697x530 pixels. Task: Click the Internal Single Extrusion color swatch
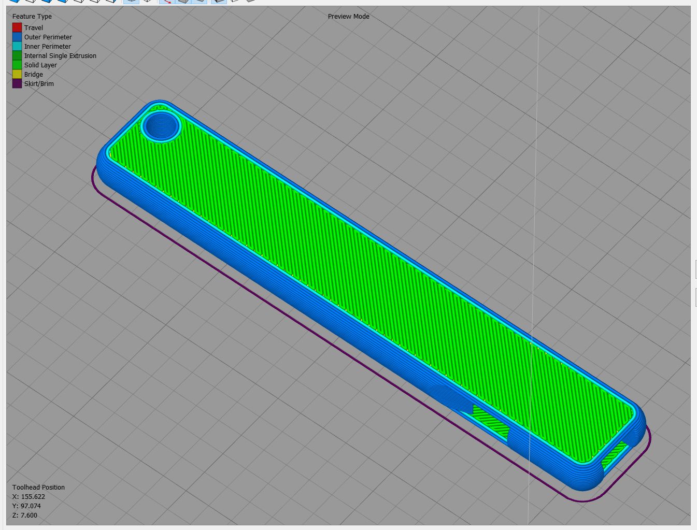pyautogui.click(x=17, y=55)
